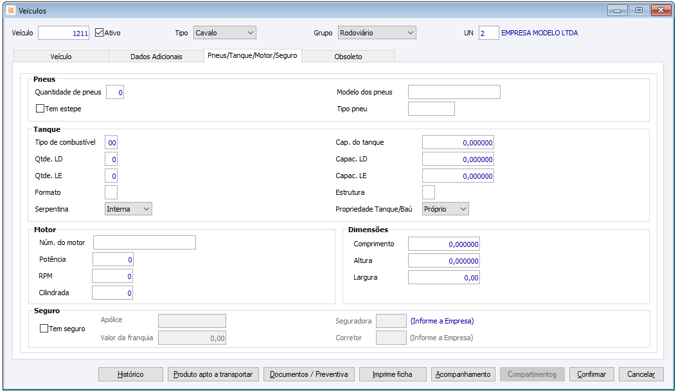Toggle the Ativo checkbox
Screen dimensions: 676x391
coord(99,33)
